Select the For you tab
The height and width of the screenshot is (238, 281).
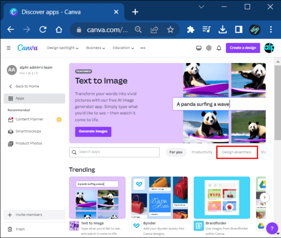[176, 152]
